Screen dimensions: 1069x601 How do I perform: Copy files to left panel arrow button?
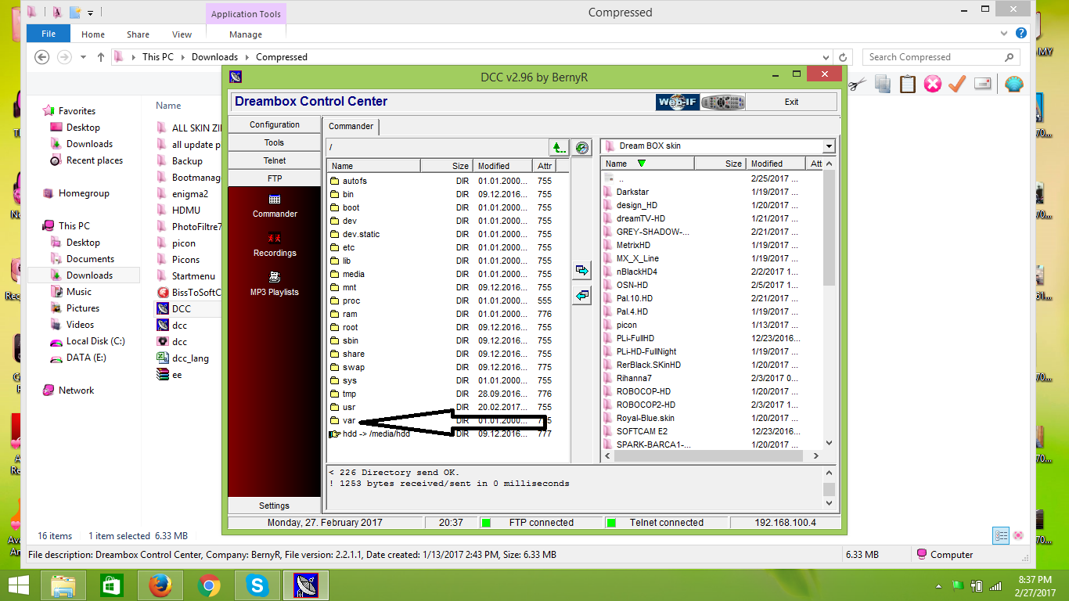click(581, 296)
